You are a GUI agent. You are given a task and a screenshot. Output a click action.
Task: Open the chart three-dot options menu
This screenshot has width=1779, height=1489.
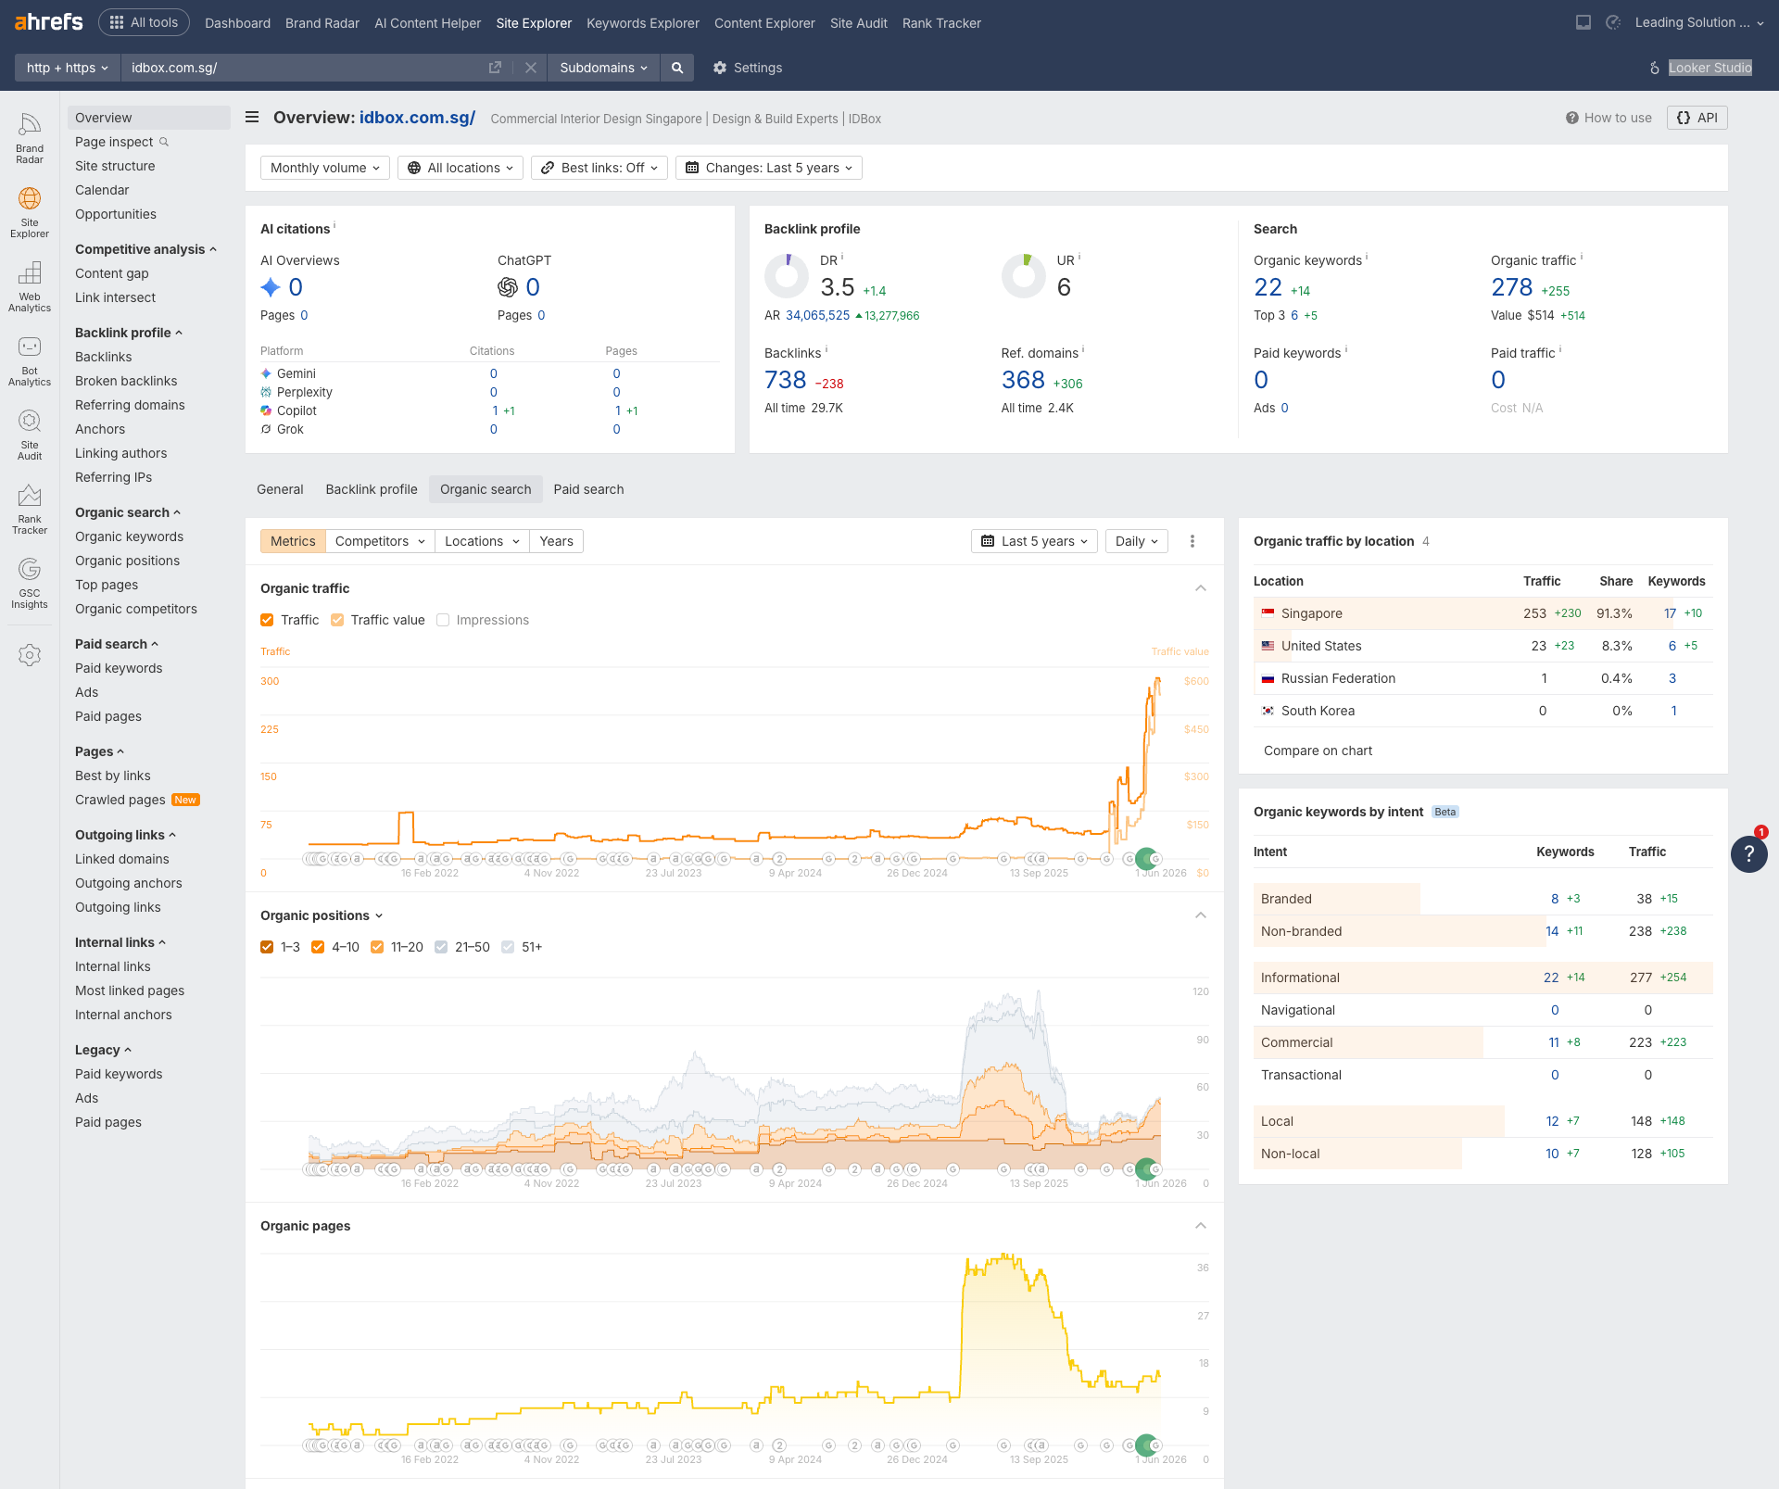pyautogui.click(x=1192, y=541)
